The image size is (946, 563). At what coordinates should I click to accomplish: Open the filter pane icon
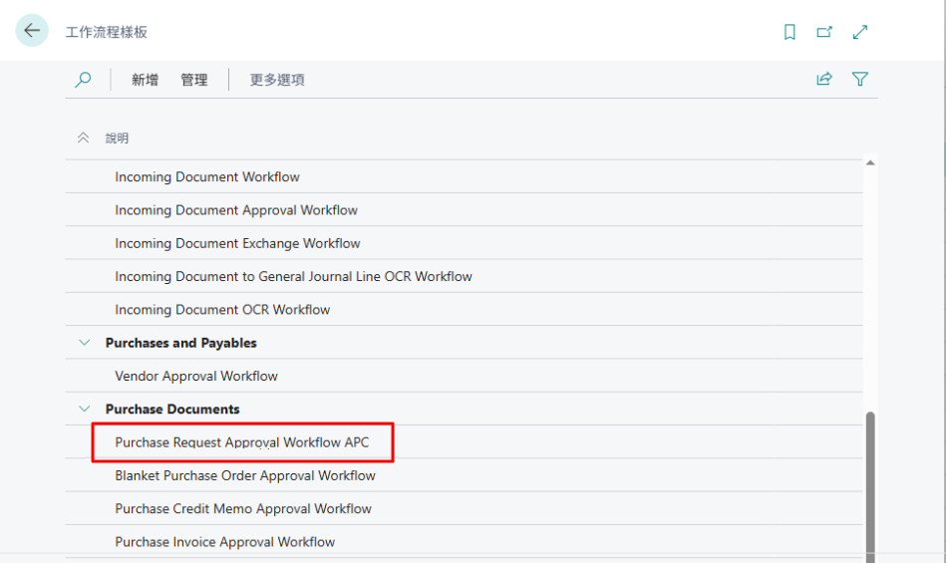point(859,79)
